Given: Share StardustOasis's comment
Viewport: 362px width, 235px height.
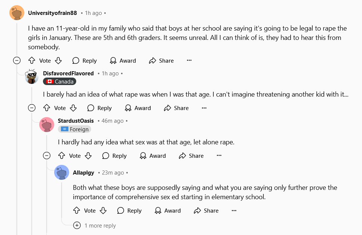Looking at the screenshot, I should point(191,156).
